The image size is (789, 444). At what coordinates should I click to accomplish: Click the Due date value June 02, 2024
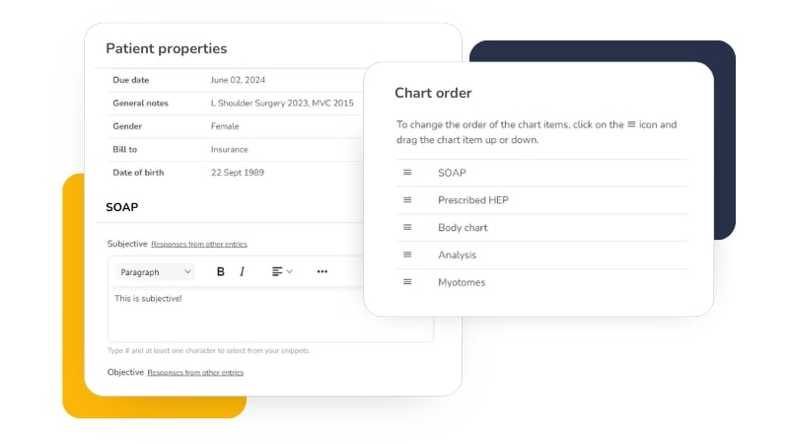(238, 80)
